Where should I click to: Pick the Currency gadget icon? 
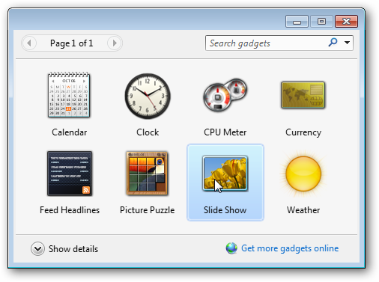pos(303,95)
